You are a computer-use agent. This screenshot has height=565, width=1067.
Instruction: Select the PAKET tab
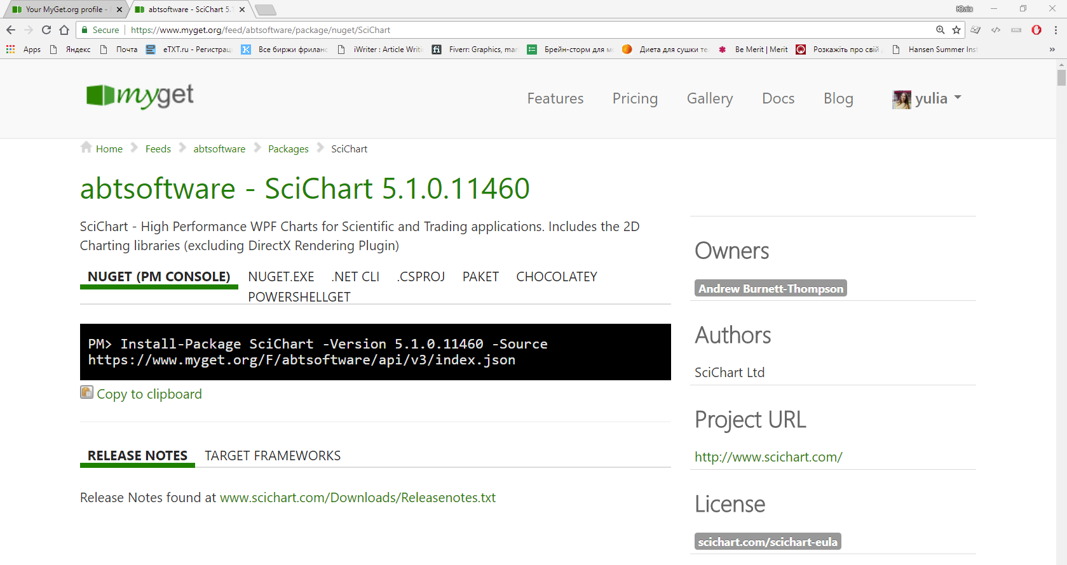click(480, 277)
